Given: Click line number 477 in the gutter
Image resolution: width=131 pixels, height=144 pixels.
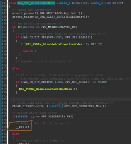Looking at the screenshot, I should [x=4, y=117].
